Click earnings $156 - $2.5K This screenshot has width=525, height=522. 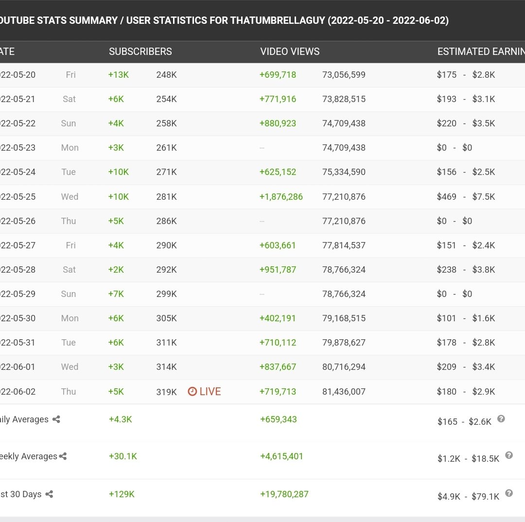(x=466, y=172)
